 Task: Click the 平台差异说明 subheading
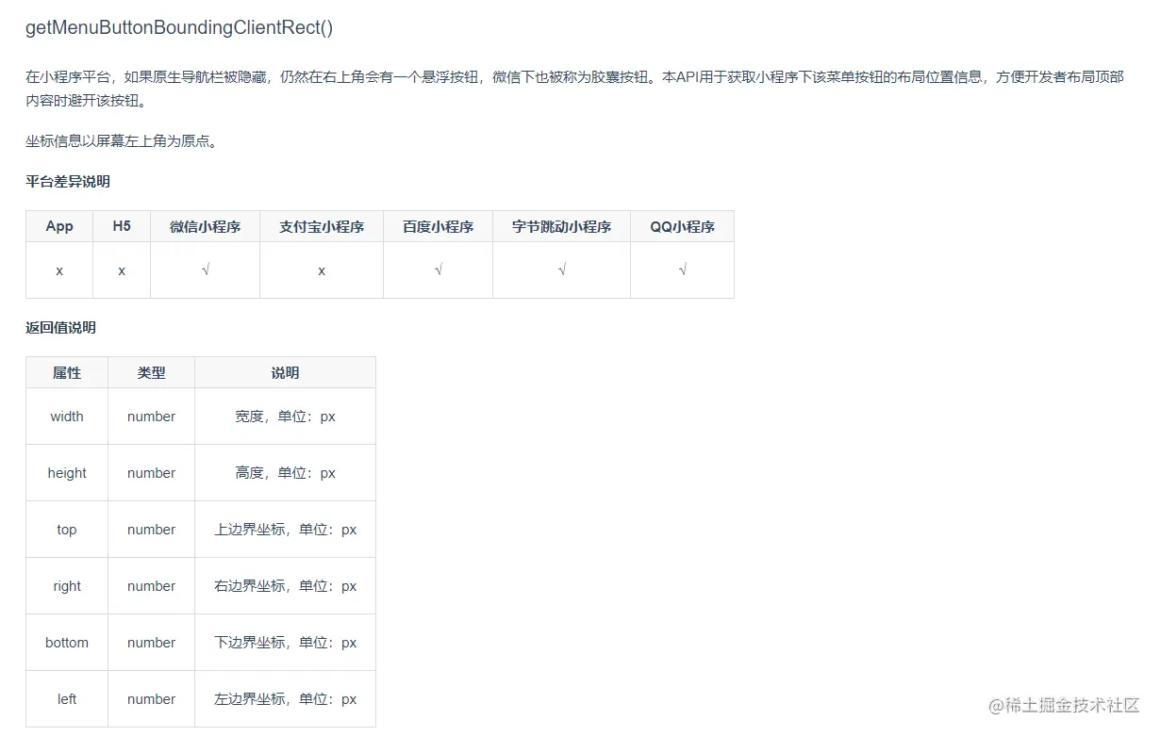[68, 181]
